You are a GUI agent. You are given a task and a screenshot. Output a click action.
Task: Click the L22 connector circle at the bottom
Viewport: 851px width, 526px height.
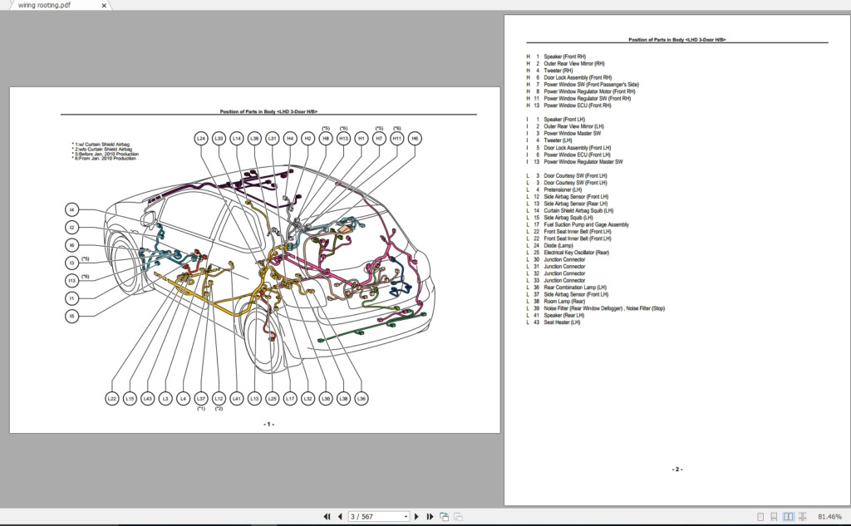pyautogui.click(x=112, y=398)
